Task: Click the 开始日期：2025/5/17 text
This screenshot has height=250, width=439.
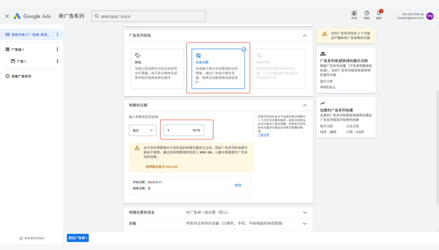Action: [x=147, y=182]
